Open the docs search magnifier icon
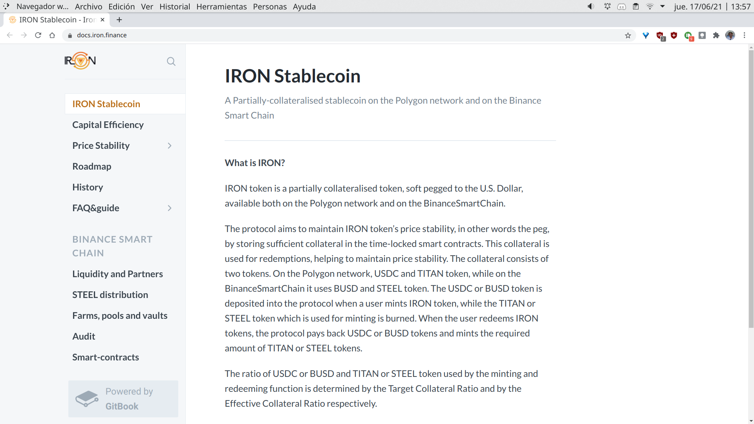The width and height of the screenshot is (754, 424). coord(171,61)
